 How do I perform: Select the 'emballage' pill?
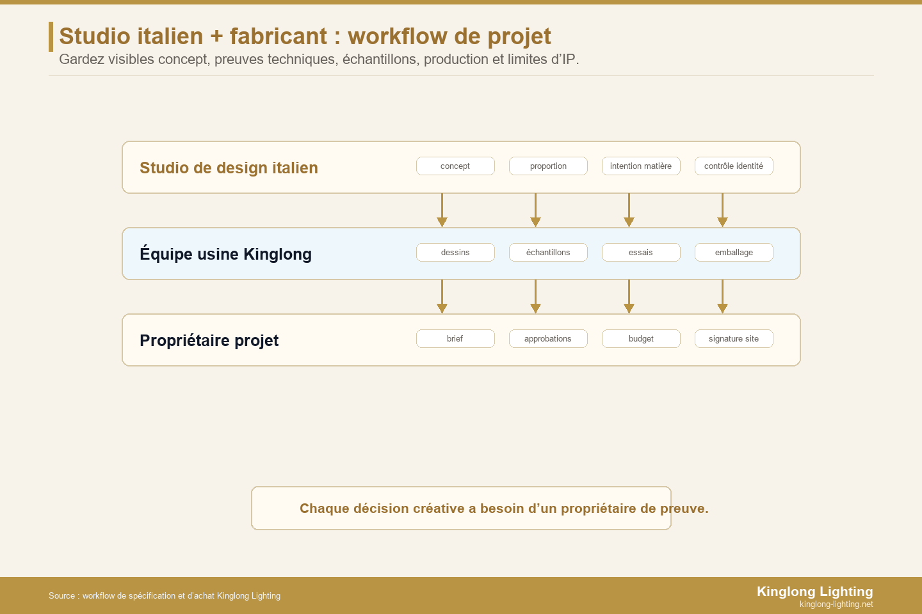tap(734, 252)
